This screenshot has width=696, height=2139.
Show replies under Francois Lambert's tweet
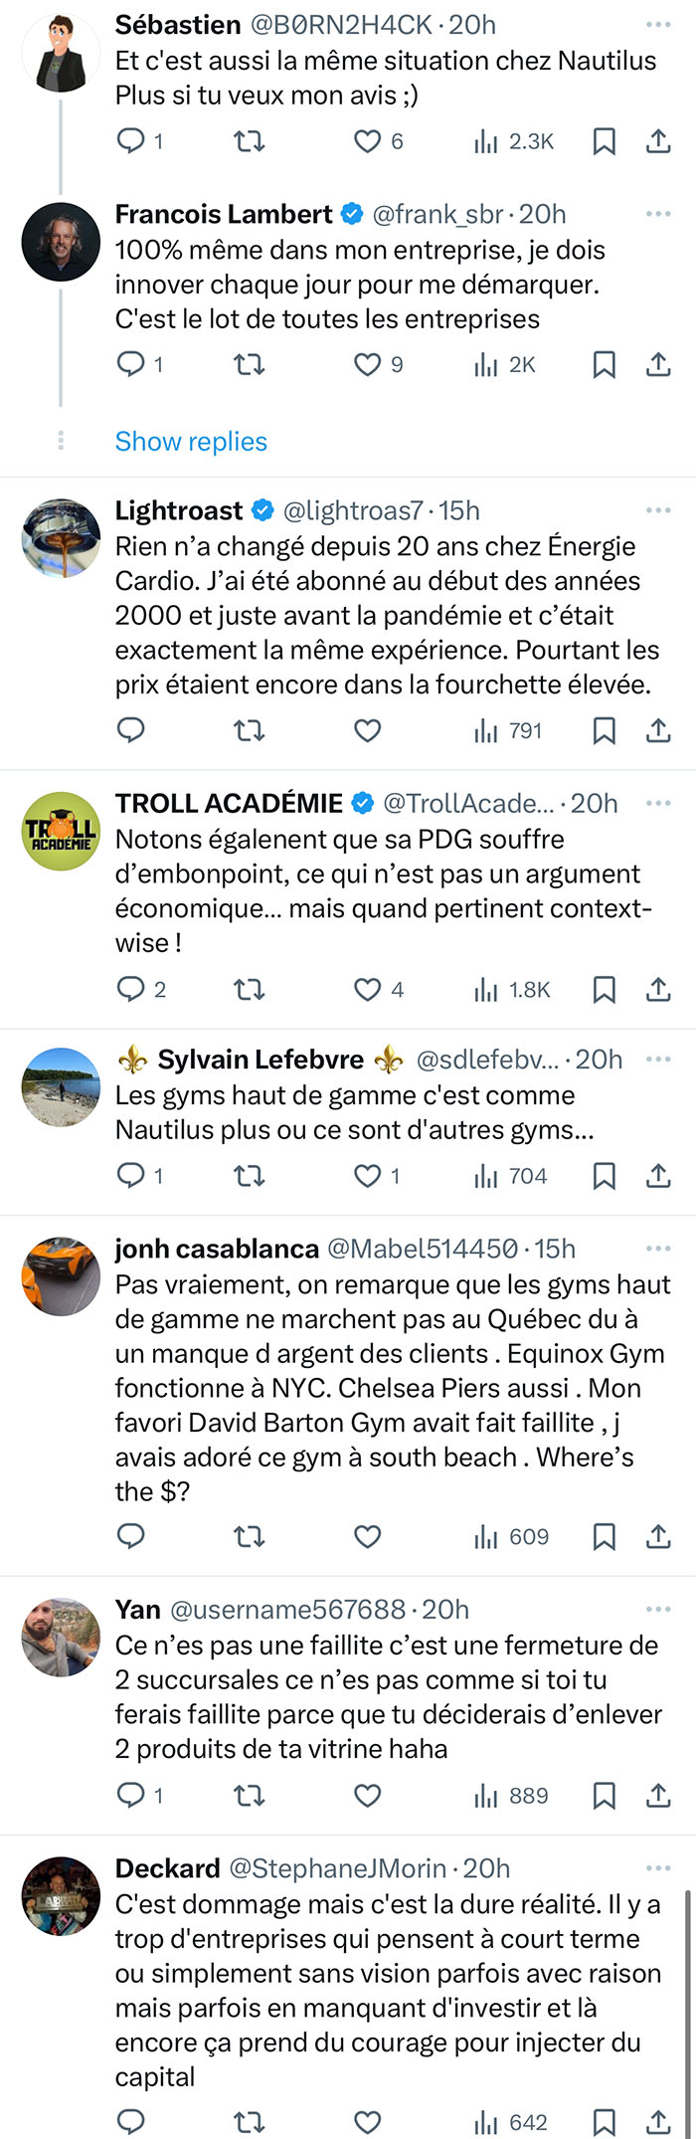(191, 441)
